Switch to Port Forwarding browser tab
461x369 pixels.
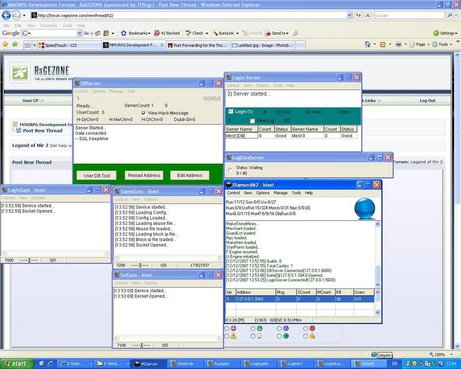tap(199, 44)
